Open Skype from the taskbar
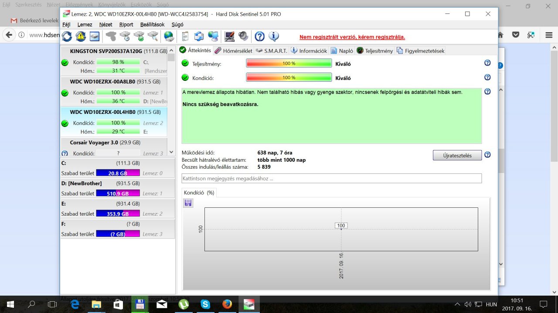The height and width of the screenshot is (313, 558). (x=205, y=304)
